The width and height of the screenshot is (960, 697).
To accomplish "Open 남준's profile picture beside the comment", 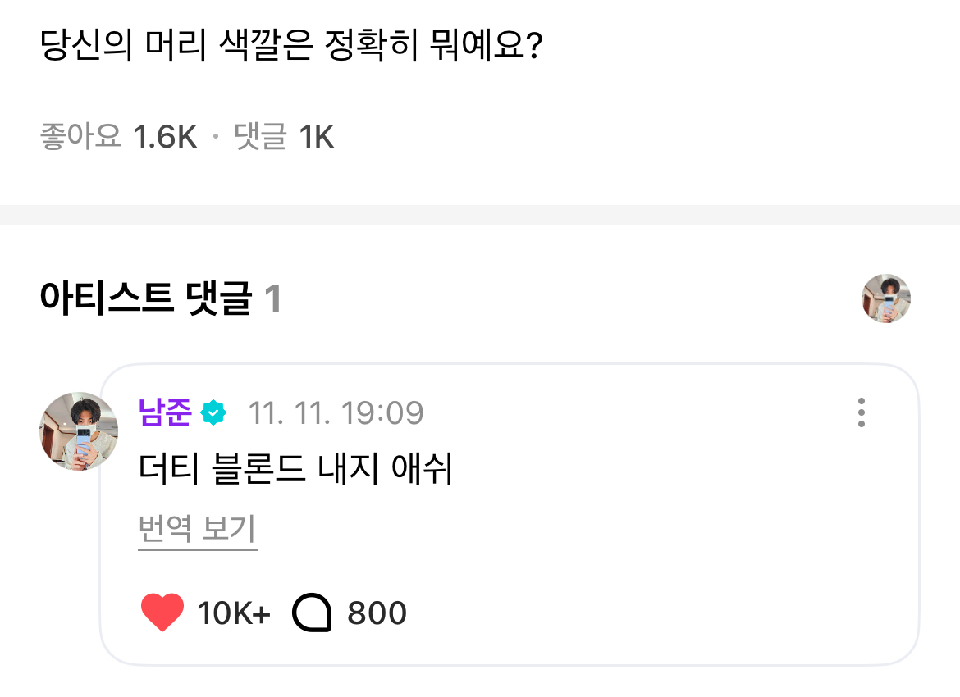I will tap(79, 431).
